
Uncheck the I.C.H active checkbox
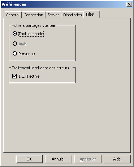14,76
